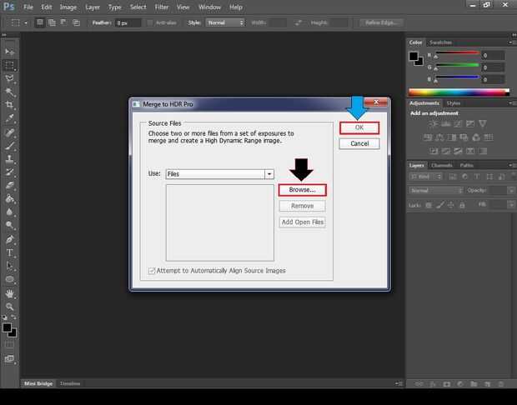The width and height of the screenshot is (517, 405).
Task: Change screen mode icon in toolbox
Action: coord(9,358)
